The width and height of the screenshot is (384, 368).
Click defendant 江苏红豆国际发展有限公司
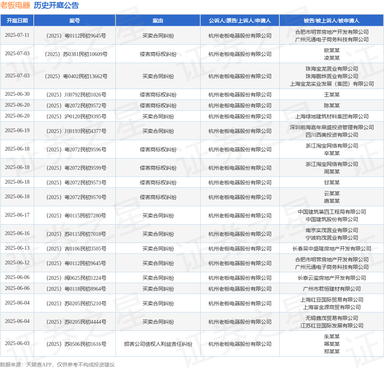[331, 326]
